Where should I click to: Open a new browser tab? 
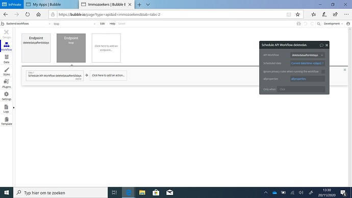[x=139, y=5]
